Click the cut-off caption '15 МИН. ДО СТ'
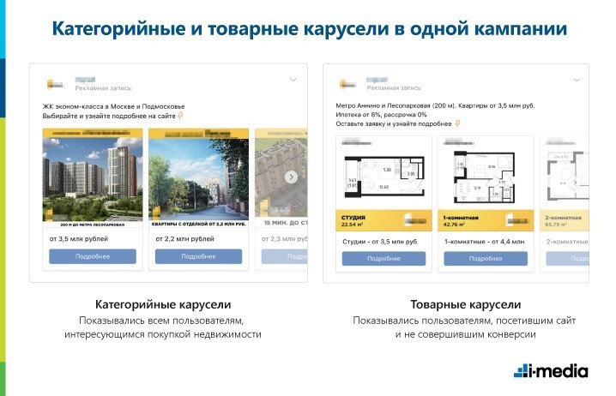 click(x=286, y=223)
